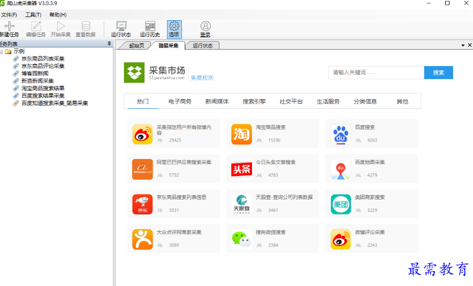
Task: Switch to the 运行状态 tab
Action: [x=203, y=46]
